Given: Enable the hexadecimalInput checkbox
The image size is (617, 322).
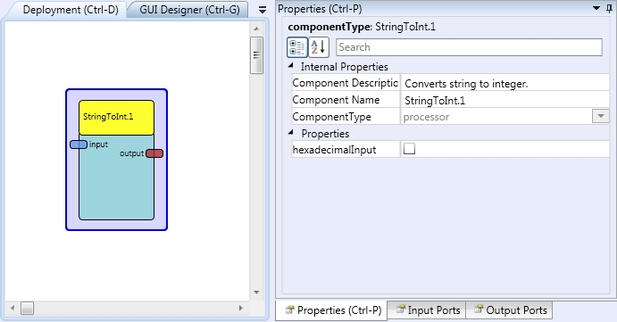Looking at the screenshot, I should [409, 149].
